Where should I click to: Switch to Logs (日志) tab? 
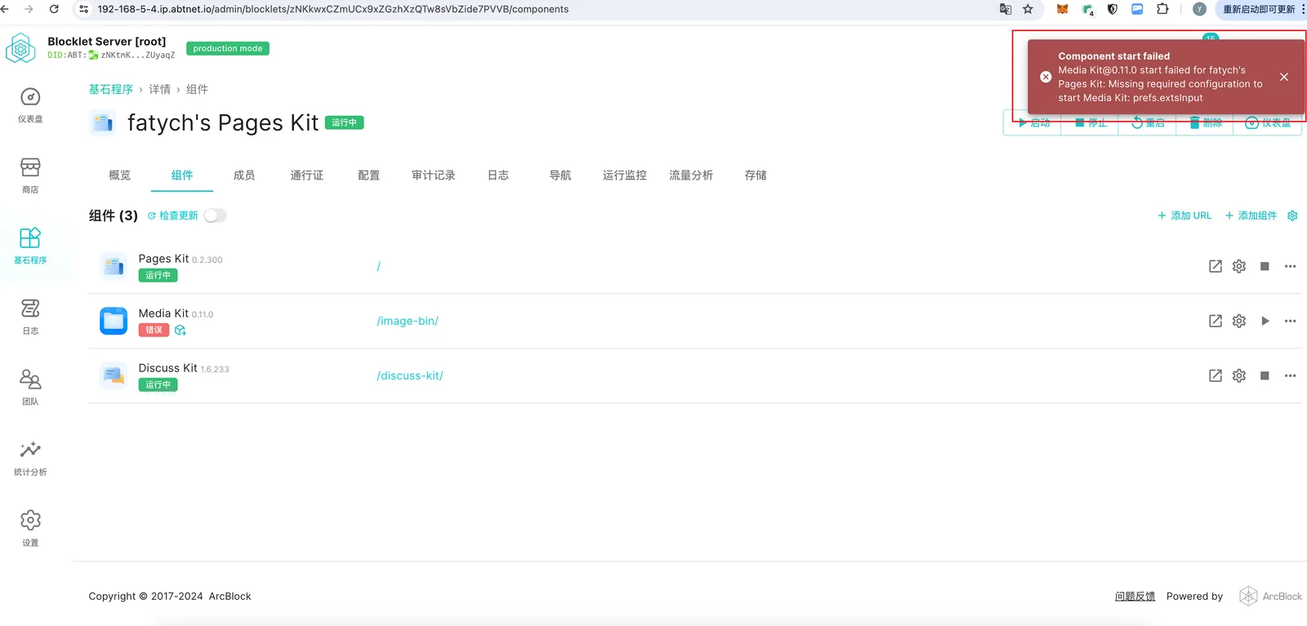point(498,175)
